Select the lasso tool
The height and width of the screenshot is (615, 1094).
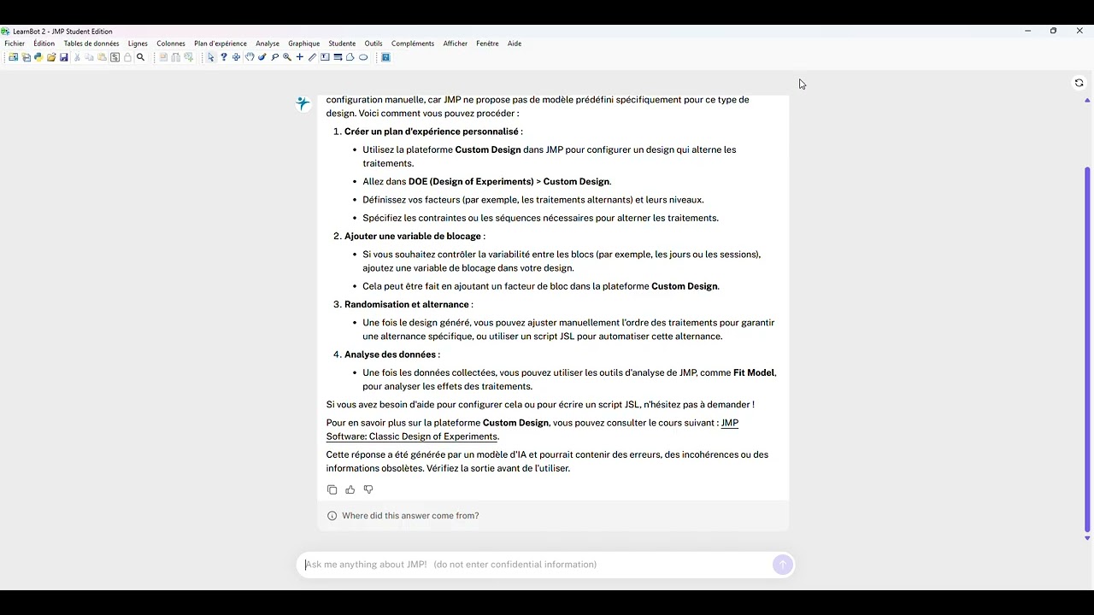[275, 57]
